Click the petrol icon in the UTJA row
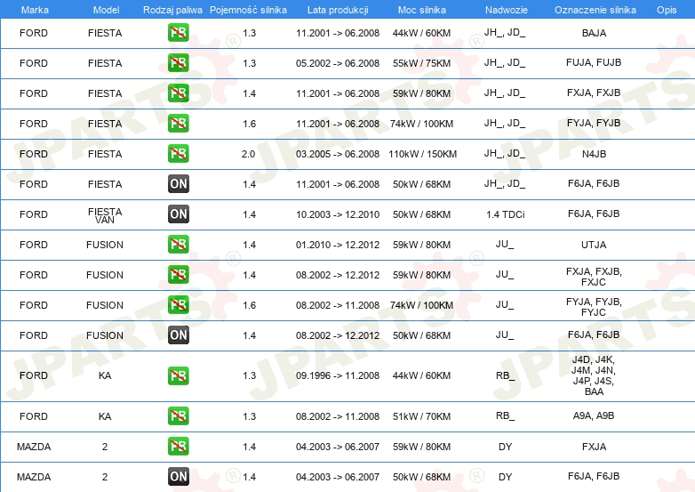 [x=178, y=245]
